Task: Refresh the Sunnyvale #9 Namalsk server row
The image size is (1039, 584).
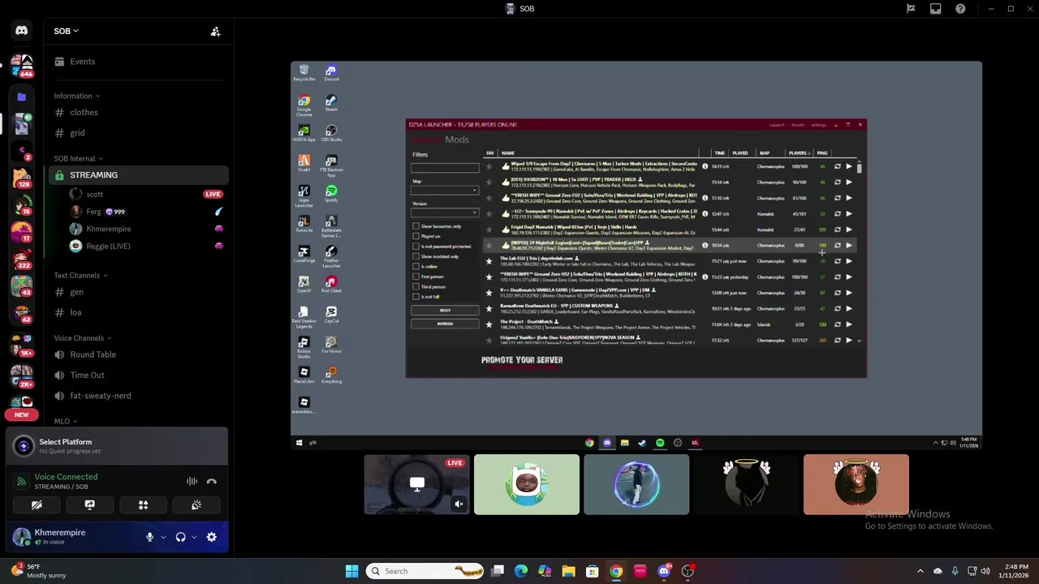Action: pyautogui.click(x=837, y=214)
